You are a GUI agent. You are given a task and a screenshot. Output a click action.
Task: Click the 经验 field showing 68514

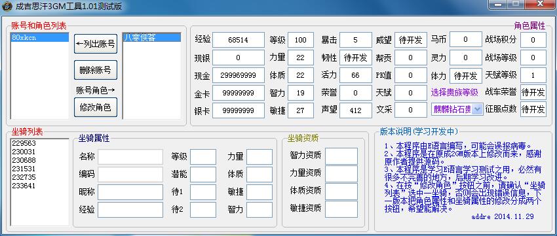[239, 40]
